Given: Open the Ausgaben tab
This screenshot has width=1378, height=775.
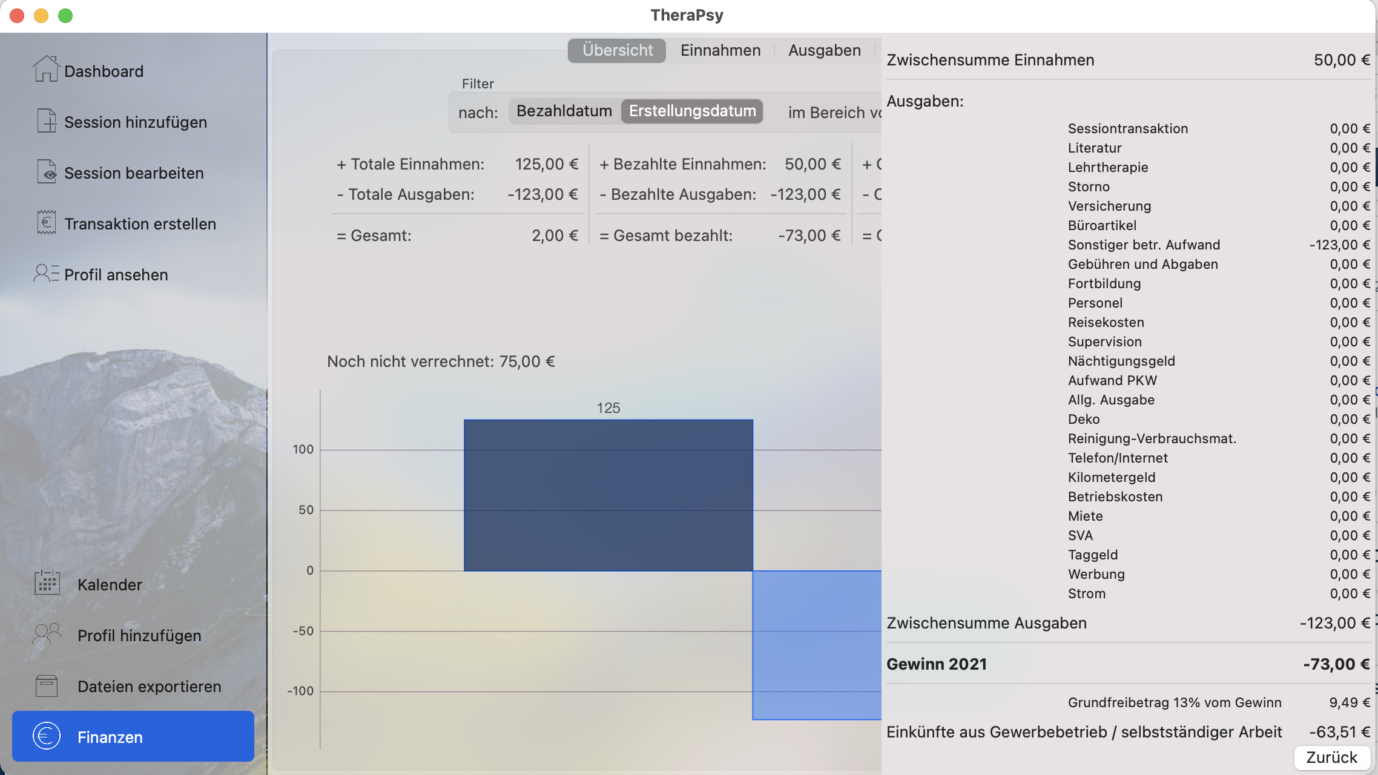Looking at the screenshot, I should tap(824, 50).
